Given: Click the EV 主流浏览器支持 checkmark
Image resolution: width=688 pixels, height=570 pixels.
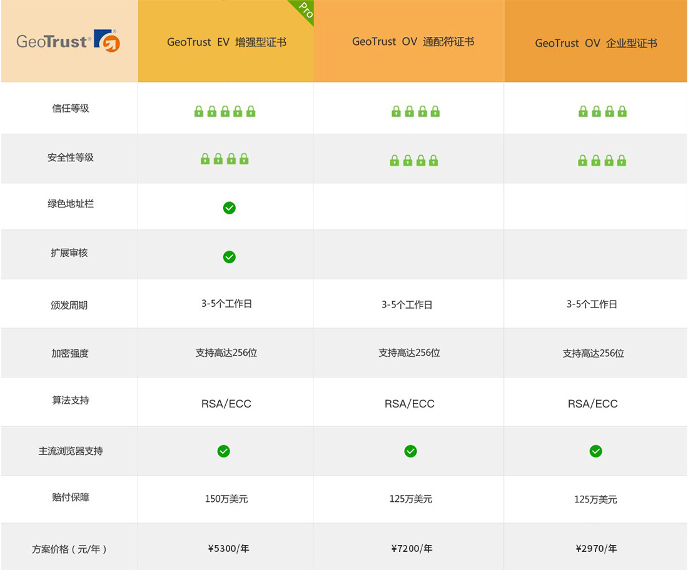Looking at the screenshot, I should [223, 451].
